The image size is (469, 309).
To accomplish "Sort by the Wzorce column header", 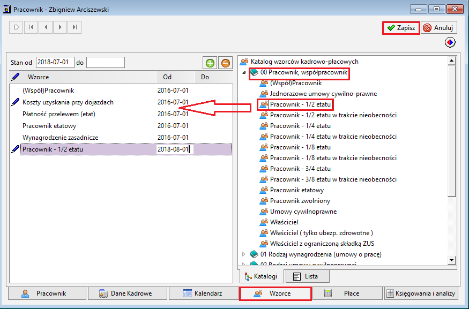I will [89, 77].
